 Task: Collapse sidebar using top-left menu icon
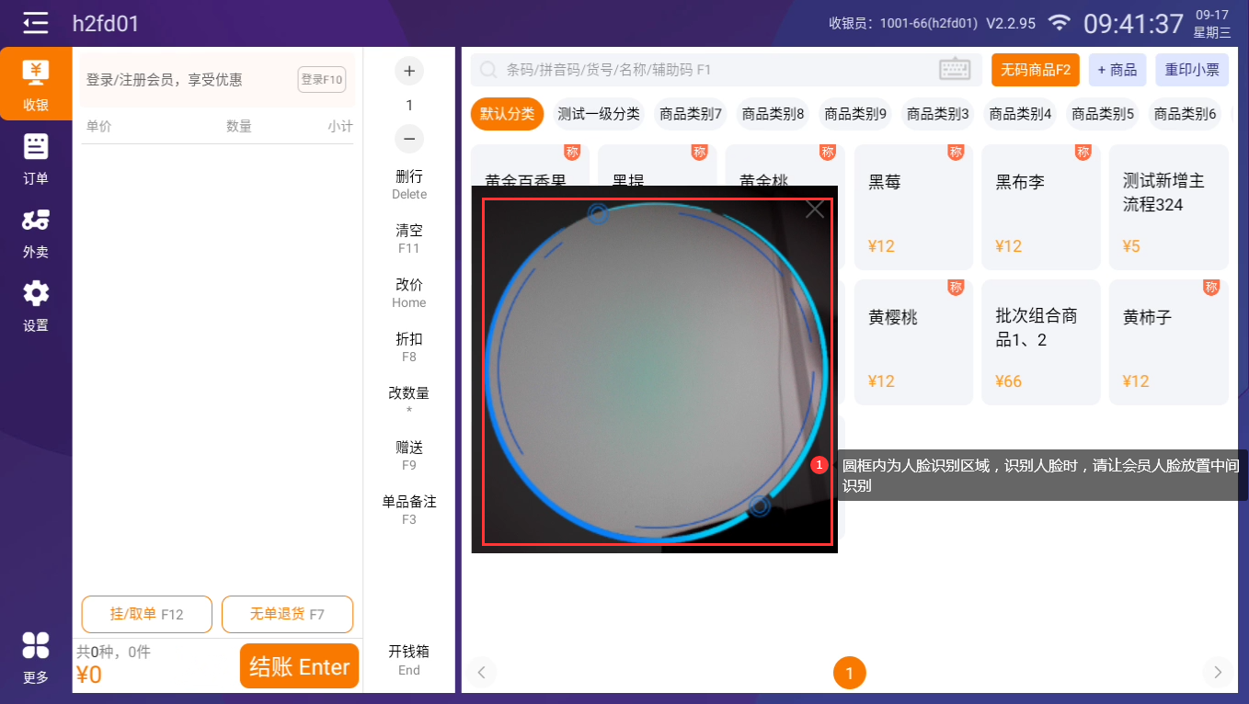[35, 23]
